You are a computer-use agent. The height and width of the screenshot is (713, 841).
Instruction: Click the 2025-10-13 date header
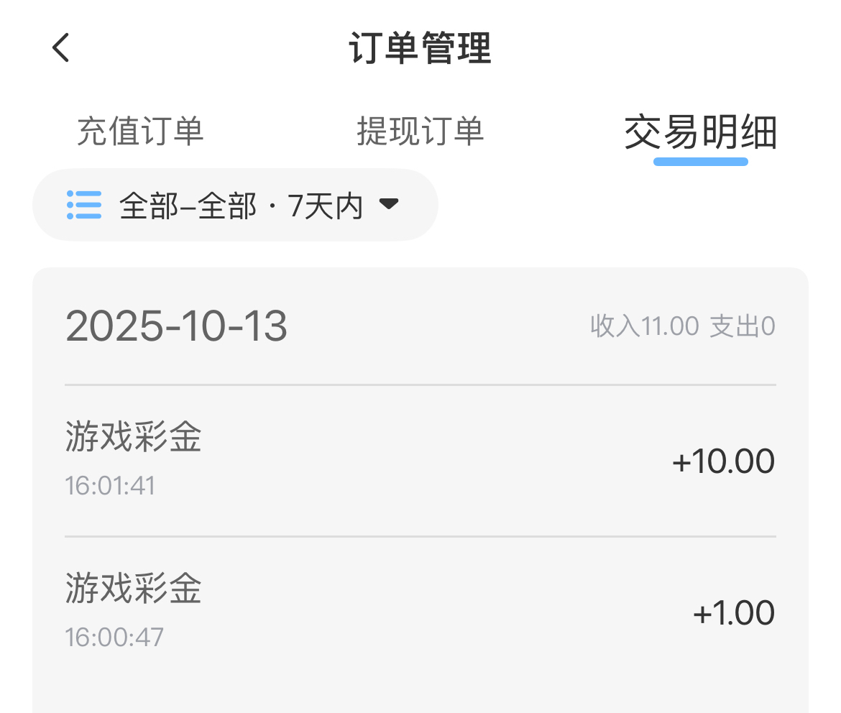pyautogui.click(x=177, y=326)
